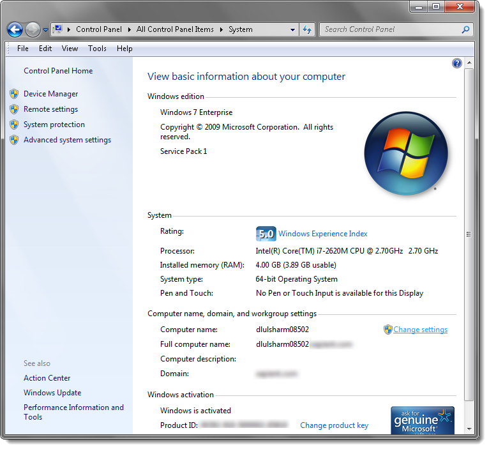Open the Help menu
The width and height of the screenshot is (489, 449).
124,49
